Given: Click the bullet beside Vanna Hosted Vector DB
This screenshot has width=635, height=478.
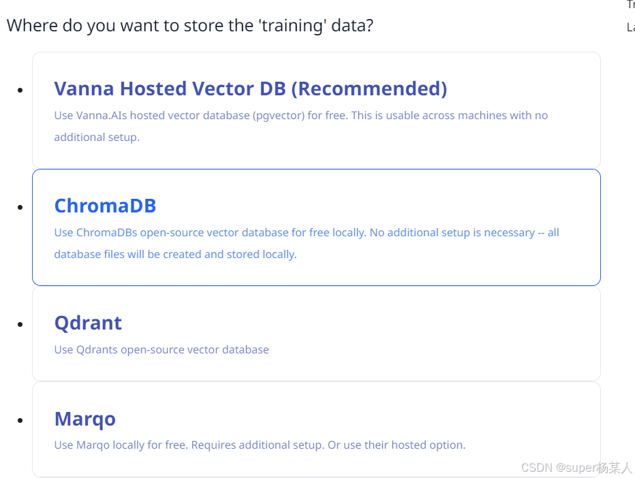Looking at the screenshot, I should (20, 90).
